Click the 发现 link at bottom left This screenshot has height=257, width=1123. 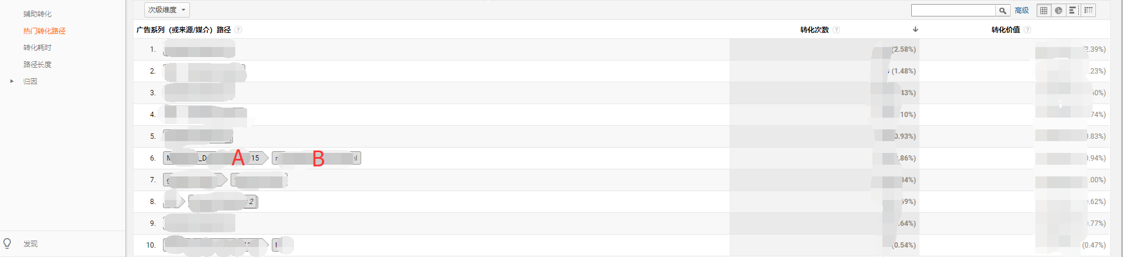coord(31,244)
